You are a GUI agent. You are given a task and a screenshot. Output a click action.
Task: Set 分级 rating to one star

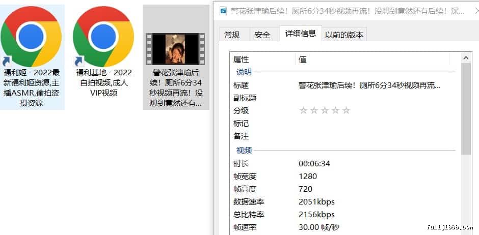tap(303, 110)
